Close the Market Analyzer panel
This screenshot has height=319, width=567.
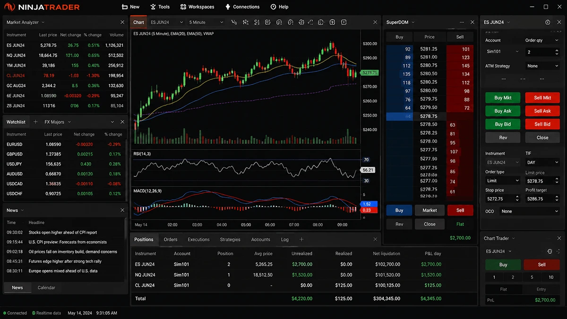122,22
